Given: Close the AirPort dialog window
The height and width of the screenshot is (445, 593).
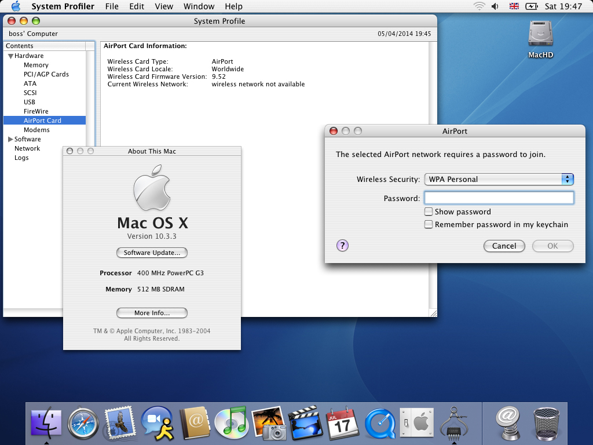Looking at the screenshot, I should tap(334, 131).
